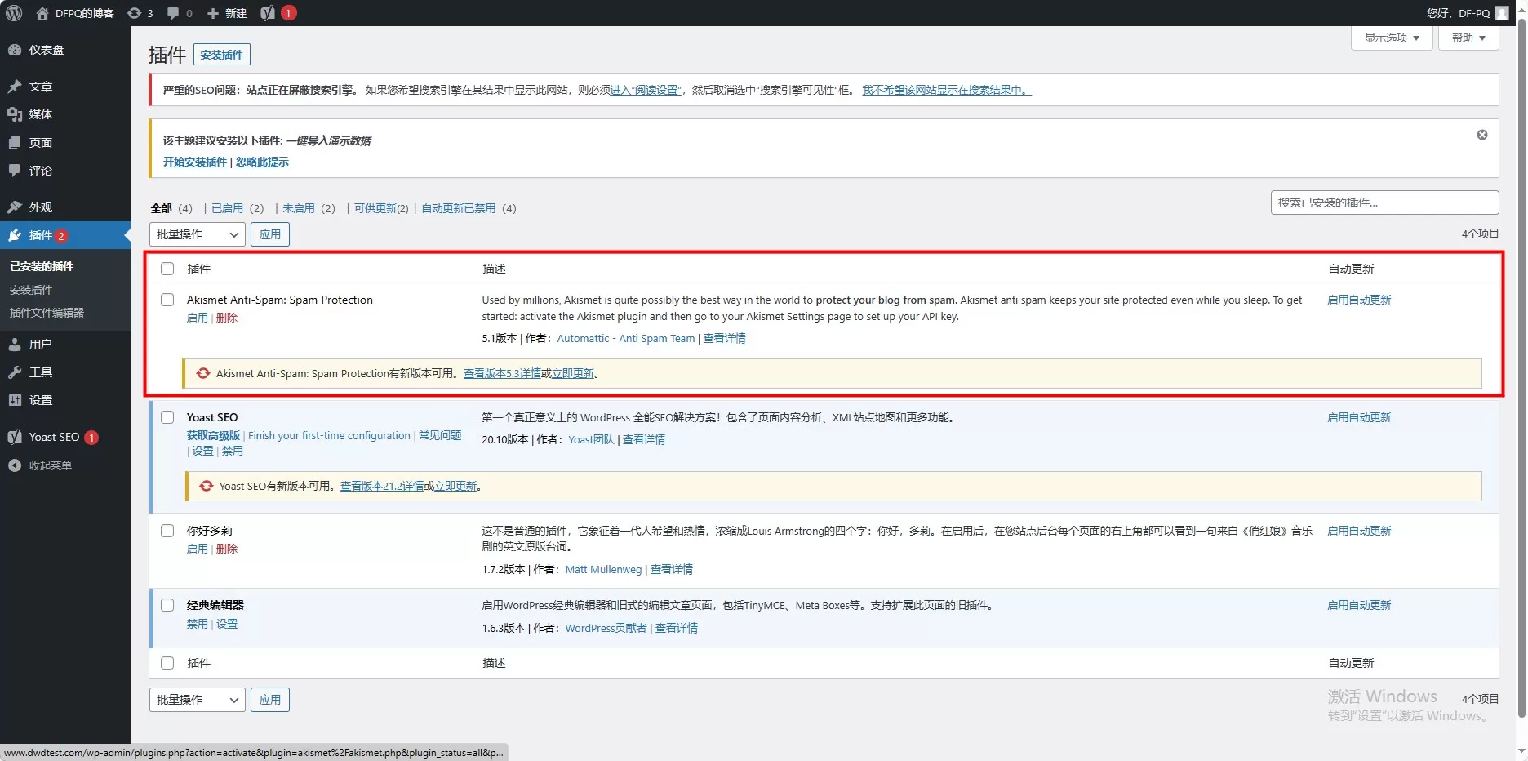Open 进入"阅读设置" link in SEO warning
Image resolution: width=1528 pixels, height=761 pixels.
point(646,90)
